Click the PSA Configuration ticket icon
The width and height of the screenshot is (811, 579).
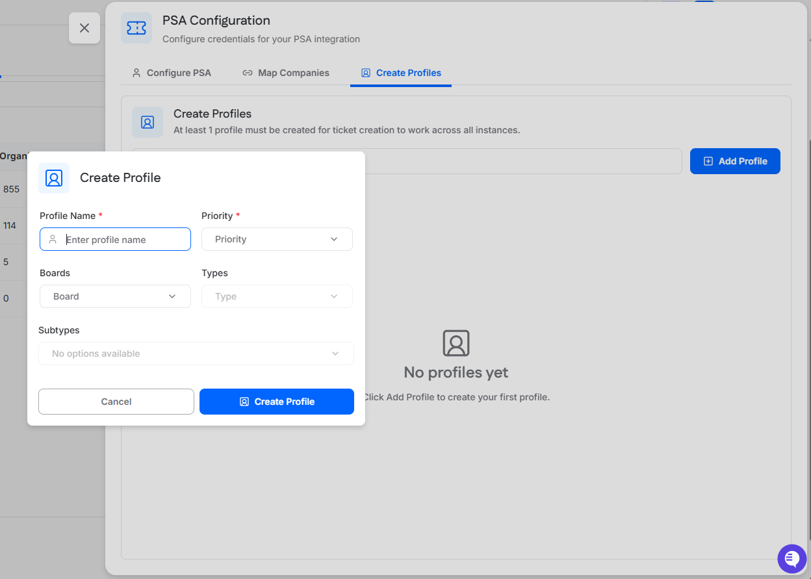136,28
